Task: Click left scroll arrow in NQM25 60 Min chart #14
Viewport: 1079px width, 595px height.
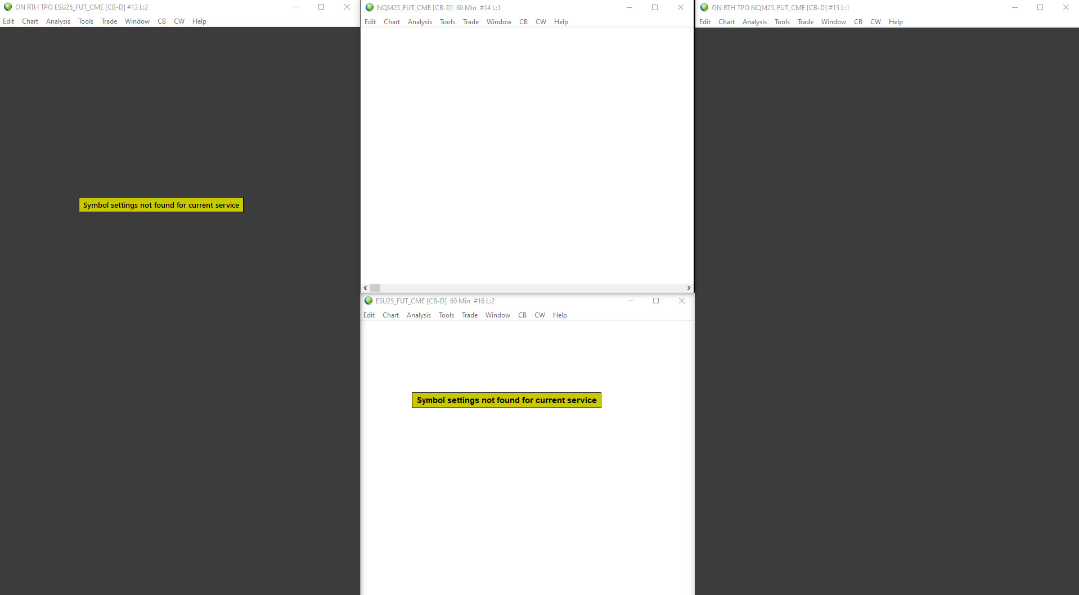Action: (365, 288)
